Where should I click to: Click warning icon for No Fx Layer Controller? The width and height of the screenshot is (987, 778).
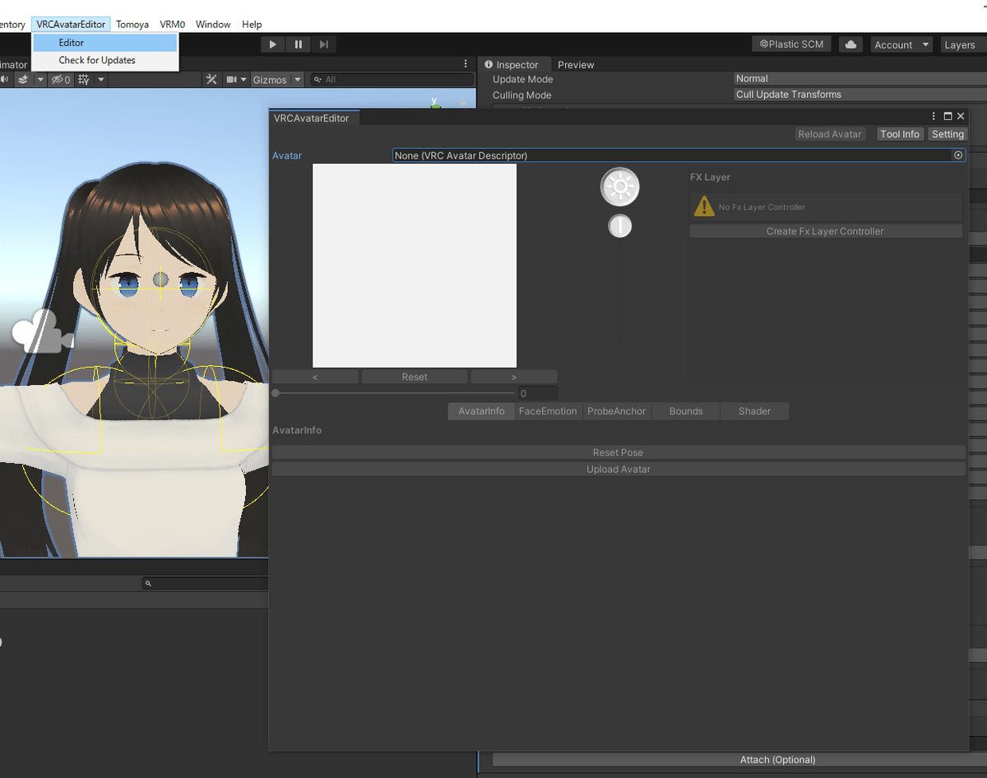click(704, 206)
